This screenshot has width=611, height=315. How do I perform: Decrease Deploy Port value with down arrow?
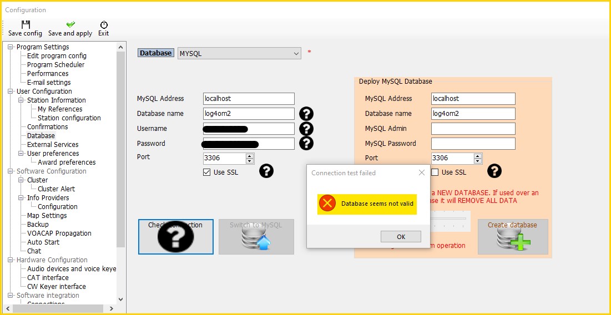[x=478, y=161]
